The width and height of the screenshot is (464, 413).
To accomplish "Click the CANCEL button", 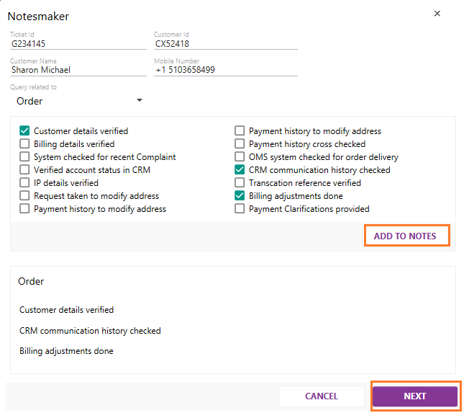I will coord(322,396).
